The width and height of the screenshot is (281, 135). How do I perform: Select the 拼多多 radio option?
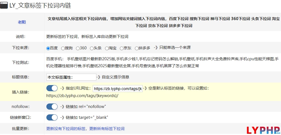pos(137,48)
